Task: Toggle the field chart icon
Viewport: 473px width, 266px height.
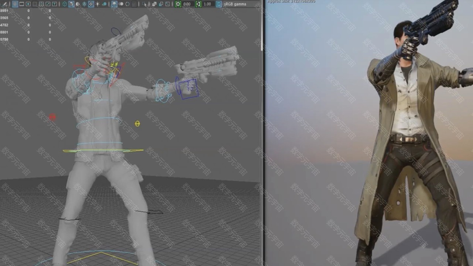Action: point(41,4)
